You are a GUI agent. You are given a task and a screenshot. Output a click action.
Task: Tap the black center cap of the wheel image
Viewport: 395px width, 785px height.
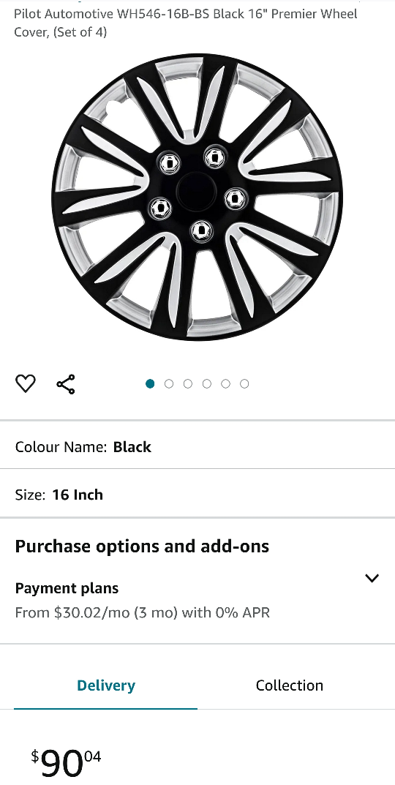pyautogui.click(x=196, y=191)
